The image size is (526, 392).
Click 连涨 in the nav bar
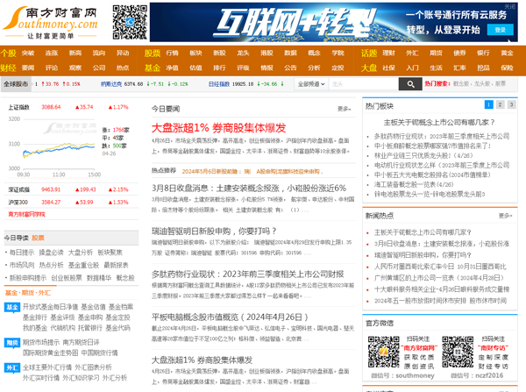(52, 53)
